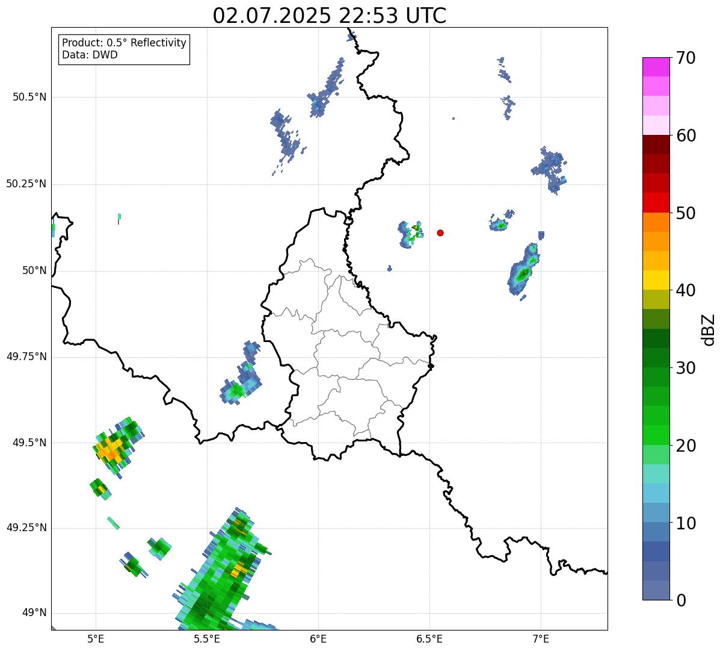Click the 70 tick on the colorbar
Image resolution: width=723 pixels, height=651 pixels.
click(685, 58)
